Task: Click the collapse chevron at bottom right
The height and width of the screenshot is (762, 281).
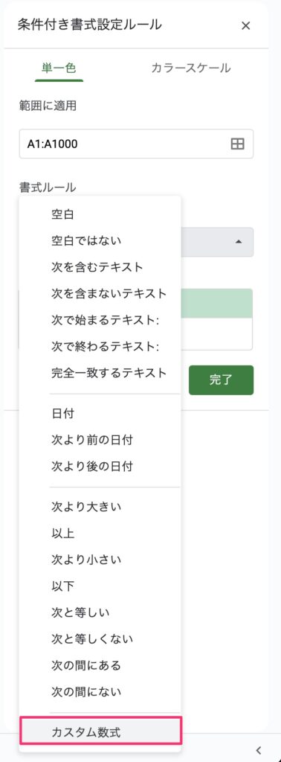Action: (x=259, y=750)
